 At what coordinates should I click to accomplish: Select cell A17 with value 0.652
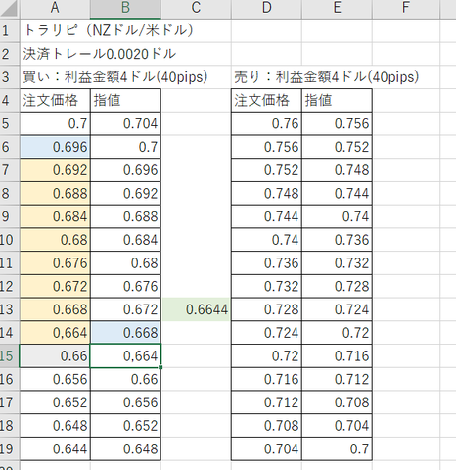click(55, 402)
